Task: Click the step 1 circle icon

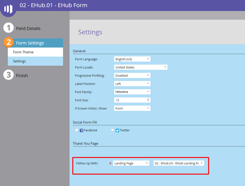Action: click(9, 28)
